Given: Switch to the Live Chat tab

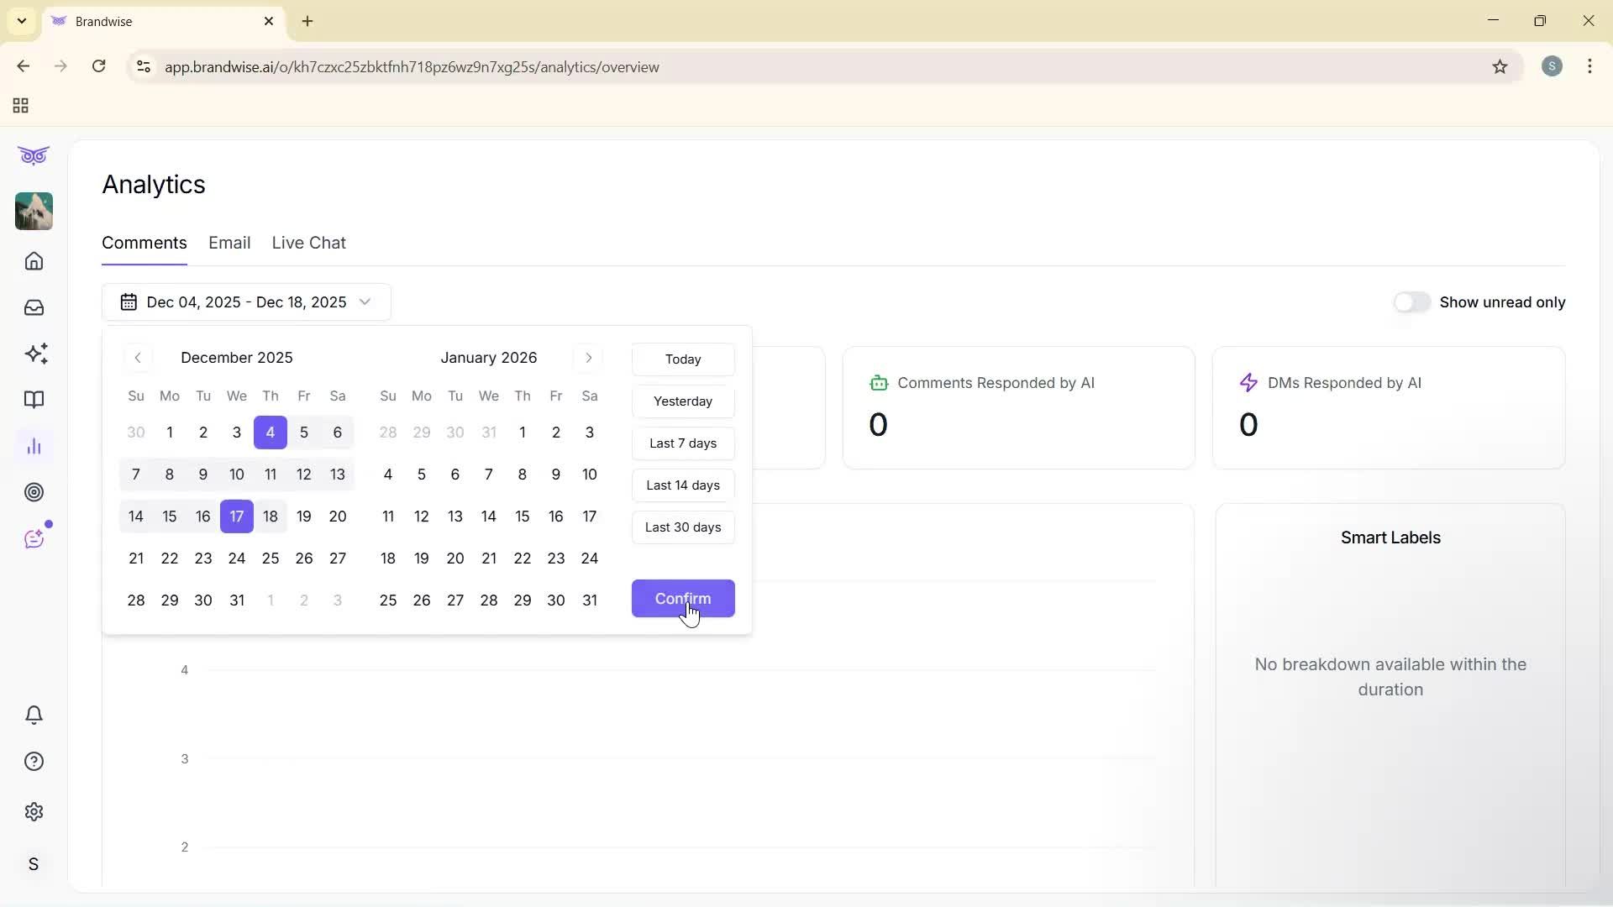Looking at the screenshot, I should pos(308,243).
